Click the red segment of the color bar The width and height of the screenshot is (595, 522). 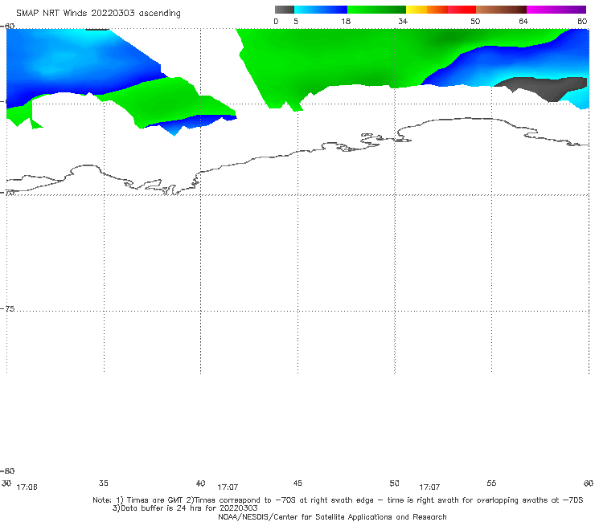pyautogui.click(x=462, y=10)
